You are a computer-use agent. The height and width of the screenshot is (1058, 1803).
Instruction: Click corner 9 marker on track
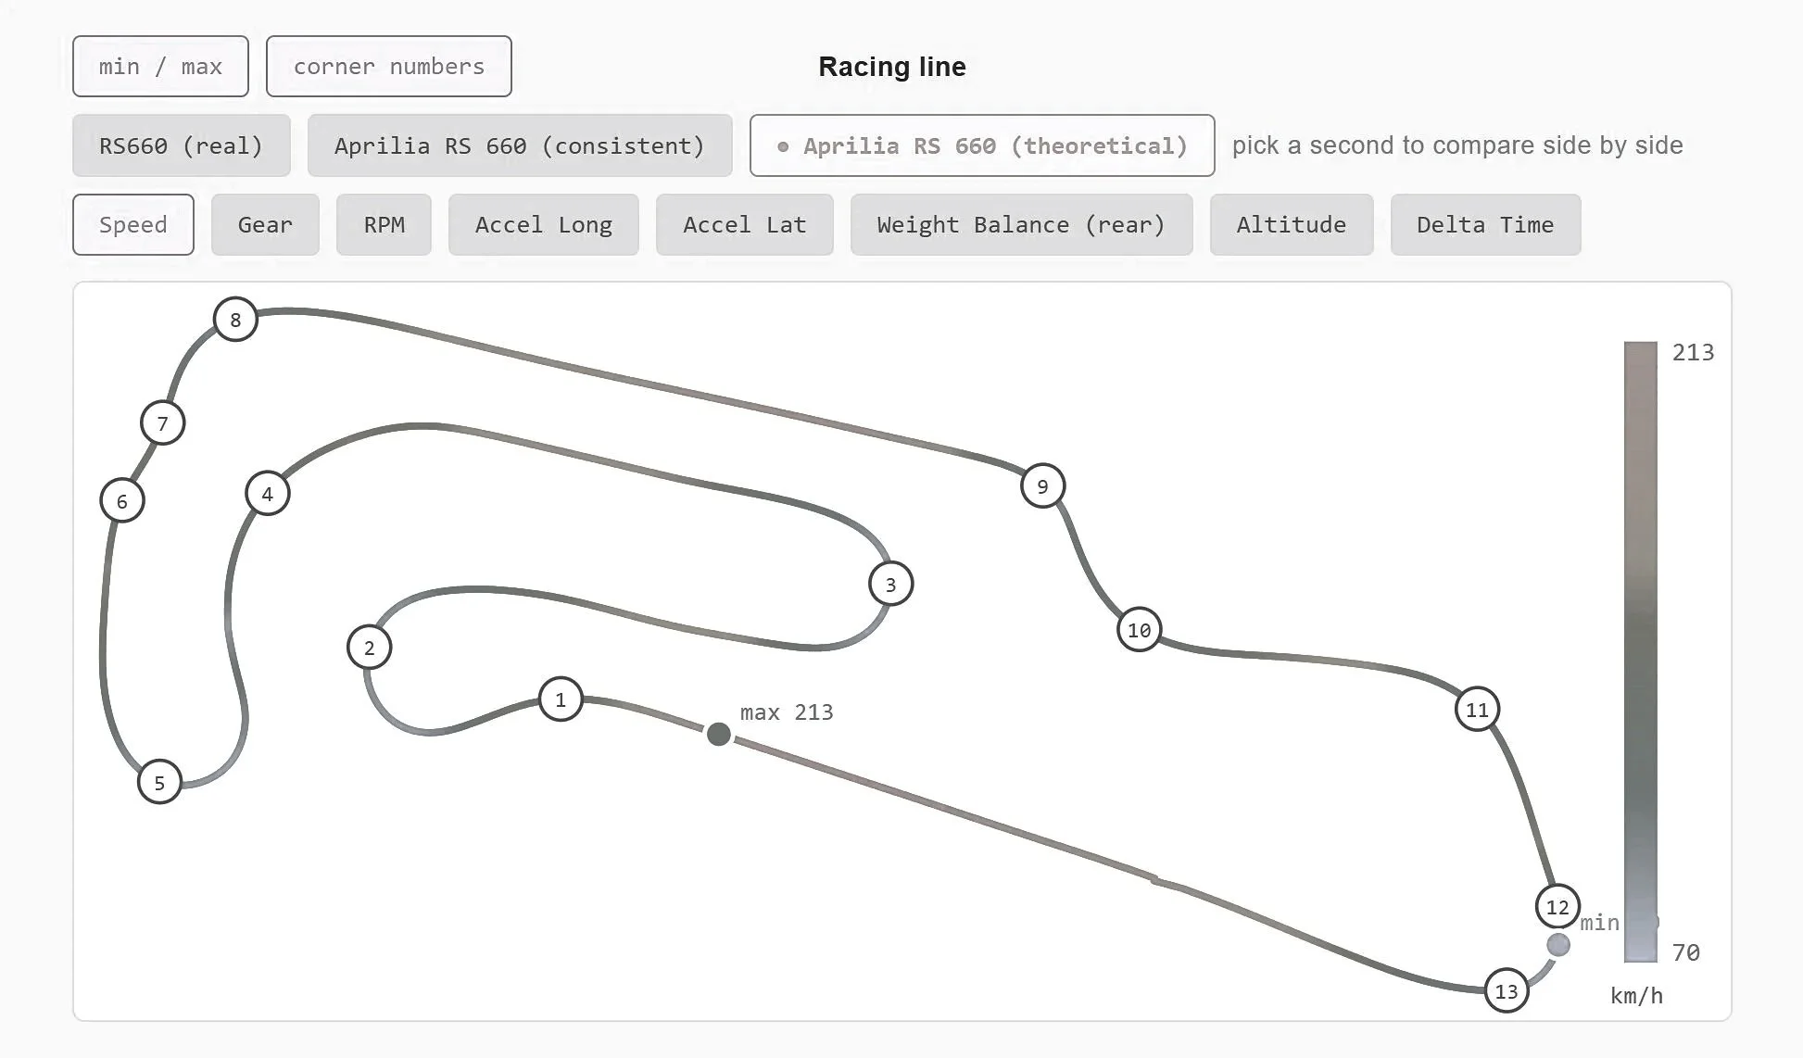coord(1043,486)
